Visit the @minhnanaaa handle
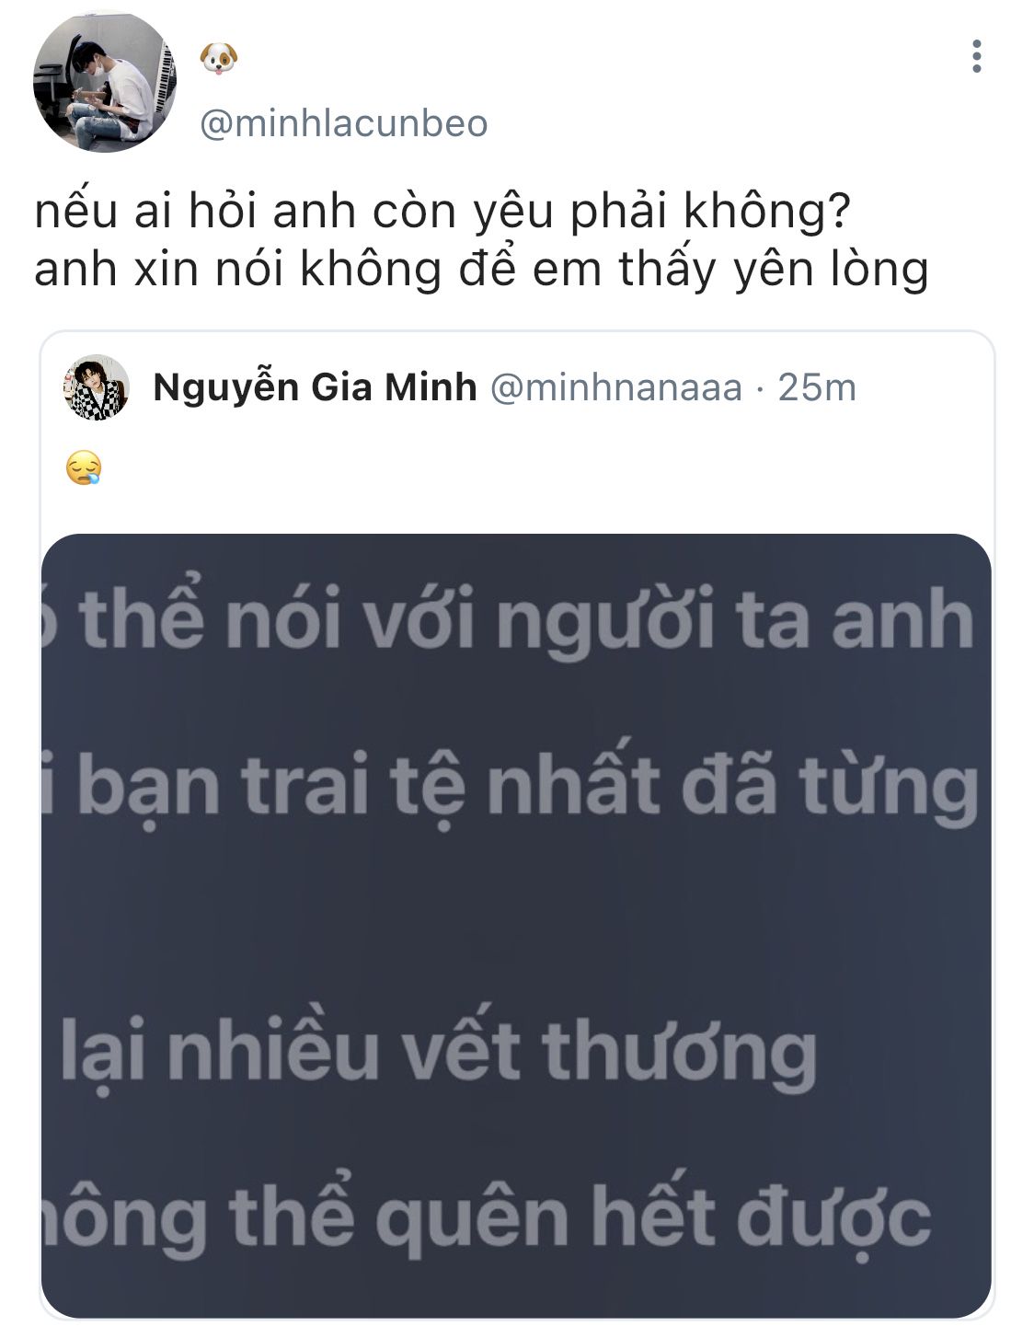 616,388
